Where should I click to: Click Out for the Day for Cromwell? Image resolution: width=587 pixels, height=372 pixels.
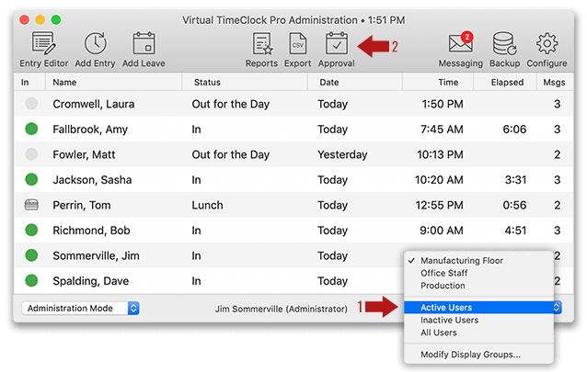coord(231,104)
